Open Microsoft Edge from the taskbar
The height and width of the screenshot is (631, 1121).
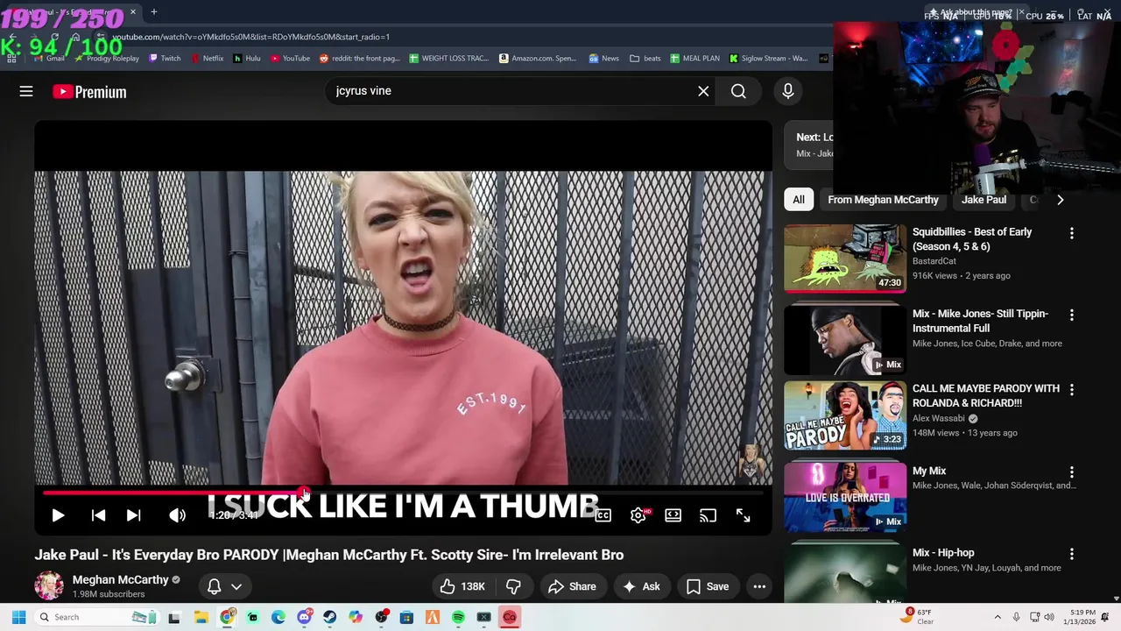278,617
